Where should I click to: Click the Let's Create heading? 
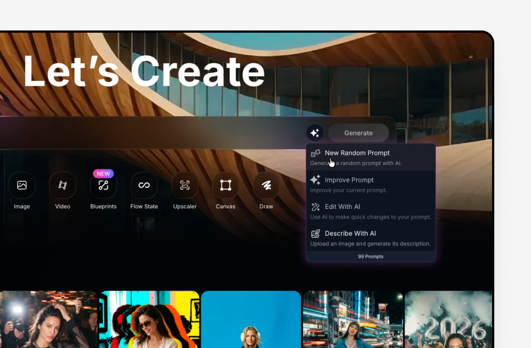[x=144, y=71]
